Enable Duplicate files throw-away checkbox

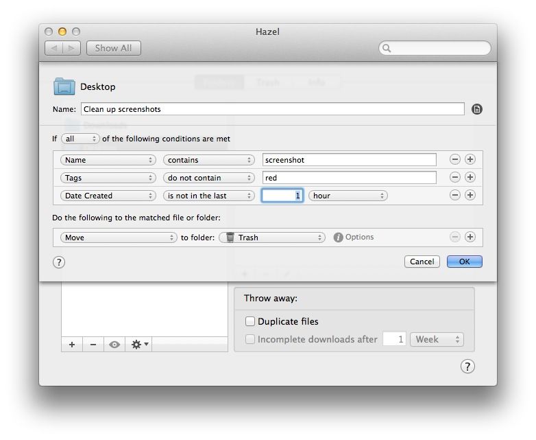pyautogui.click(x=250, y=321)
